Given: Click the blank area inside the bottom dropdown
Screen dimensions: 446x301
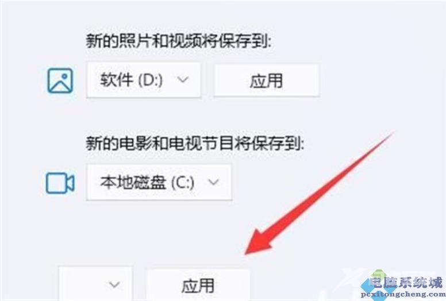Looking at the screenshot, I should [x=83, y=284].
